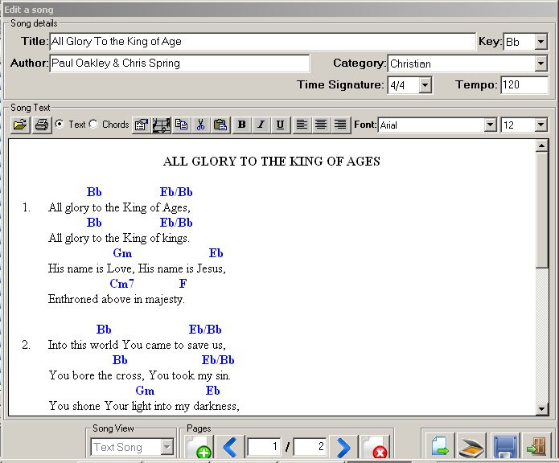Click the scanner icon
The image size is (559, 463).
coord(471,445)
